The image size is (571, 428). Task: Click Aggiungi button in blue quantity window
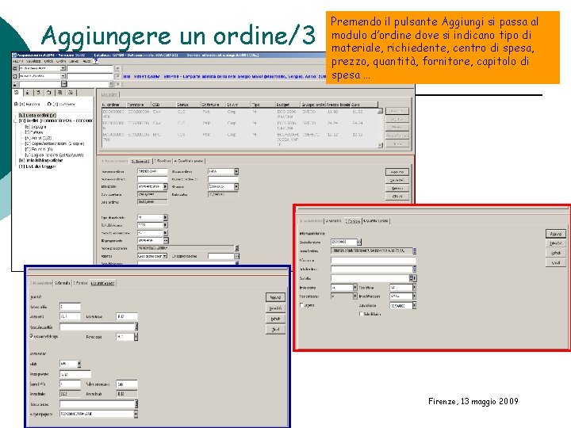275,297
